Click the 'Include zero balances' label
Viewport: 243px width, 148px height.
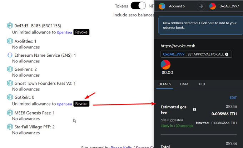[134, 15]
